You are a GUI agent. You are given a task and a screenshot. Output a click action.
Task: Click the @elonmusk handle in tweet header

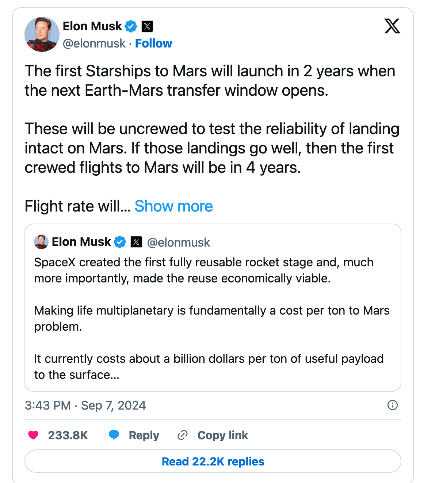(94, 43)
